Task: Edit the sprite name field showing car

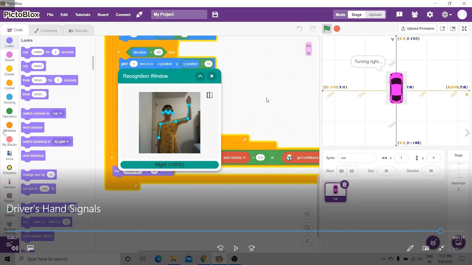Action: (357, 158)
